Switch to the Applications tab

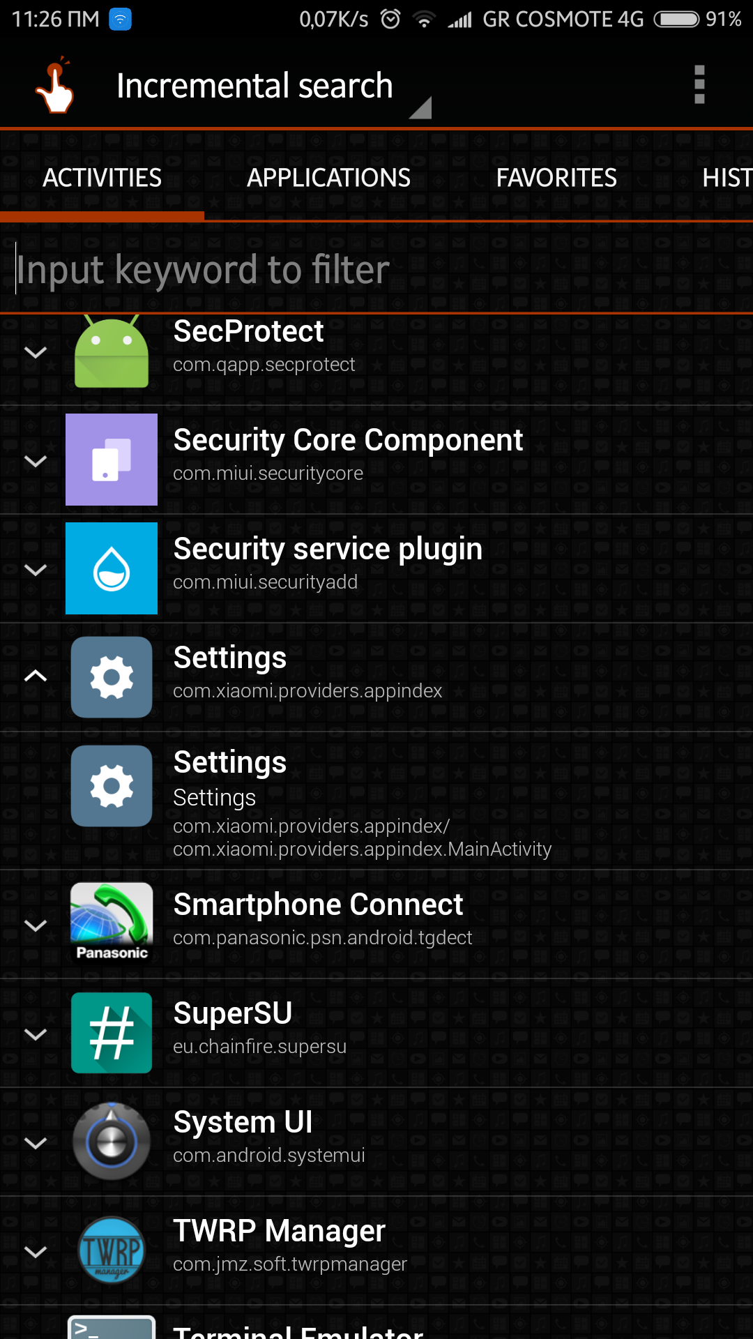point(328,178)
